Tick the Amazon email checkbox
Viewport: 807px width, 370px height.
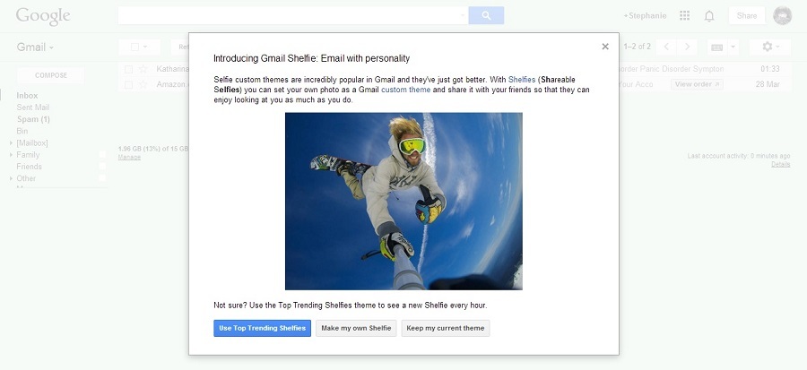129,84
